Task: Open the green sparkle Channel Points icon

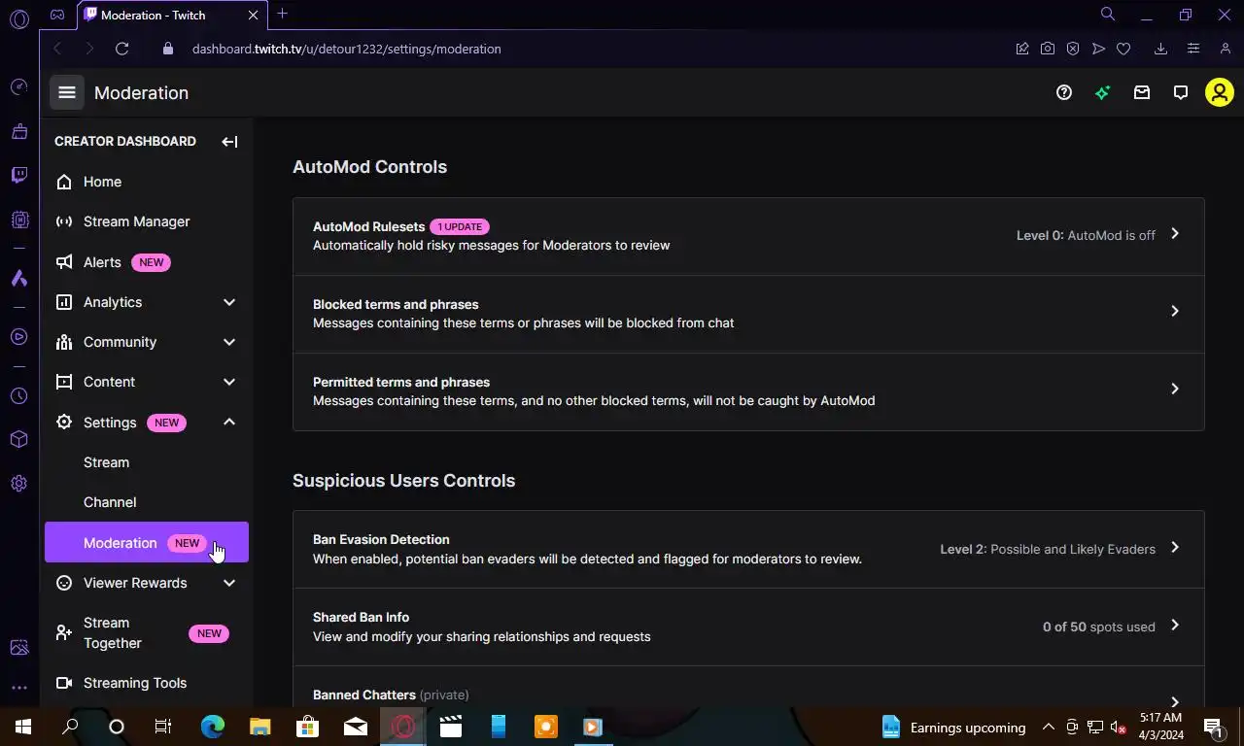Action: (1103, 92)
